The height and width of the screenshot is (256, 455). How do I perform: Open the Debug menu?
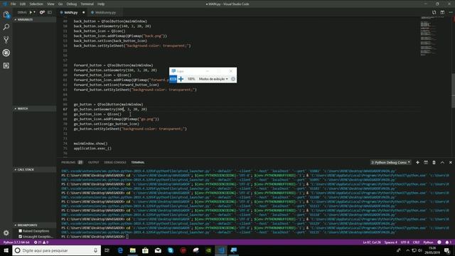click(x=72, y=4)
